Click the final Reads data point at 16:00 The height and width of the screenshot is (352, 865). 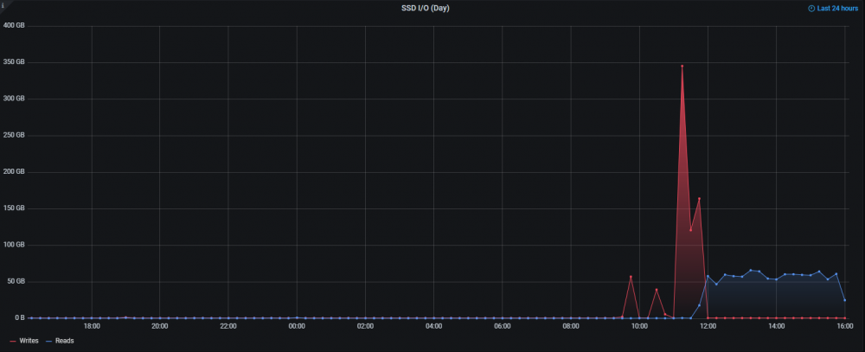844,300
